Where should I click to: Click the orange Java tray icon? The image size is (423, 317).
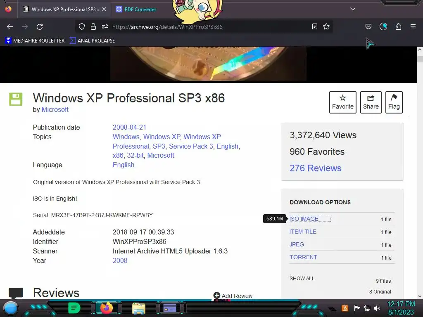point(345,308)
